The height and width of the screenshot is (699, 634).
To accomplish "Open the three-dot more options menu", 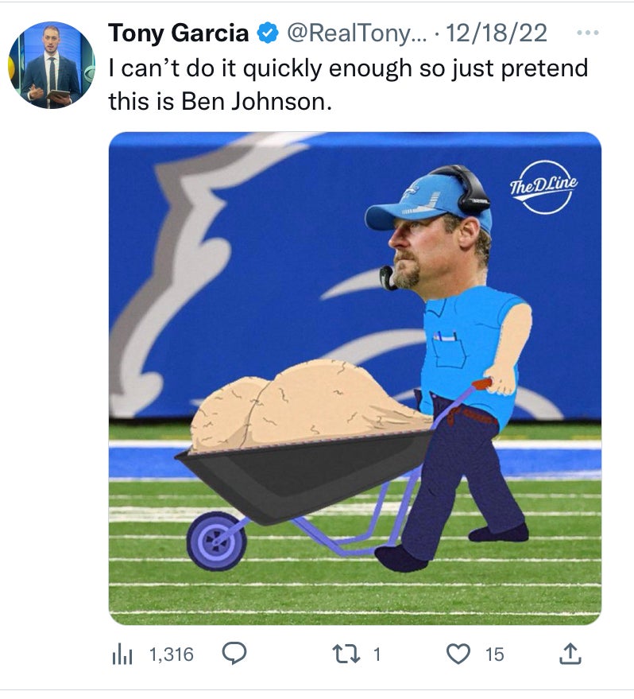I will pos(586,33).
